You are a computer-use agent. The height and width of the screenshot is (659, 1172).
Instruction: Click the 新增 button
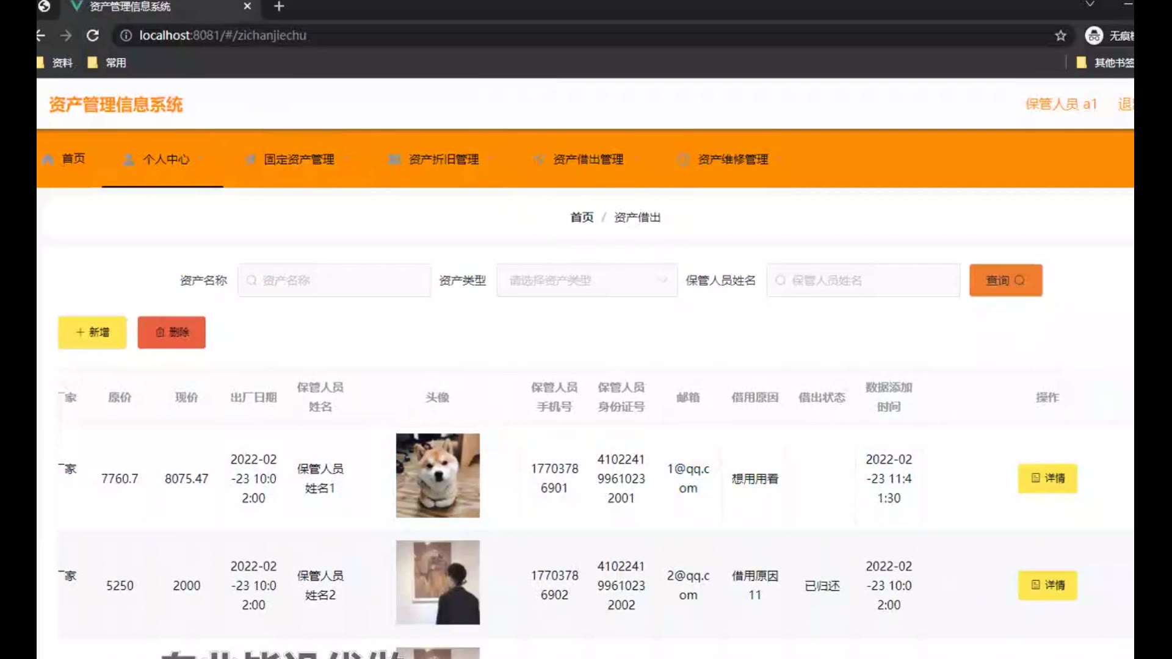[92, 332]
